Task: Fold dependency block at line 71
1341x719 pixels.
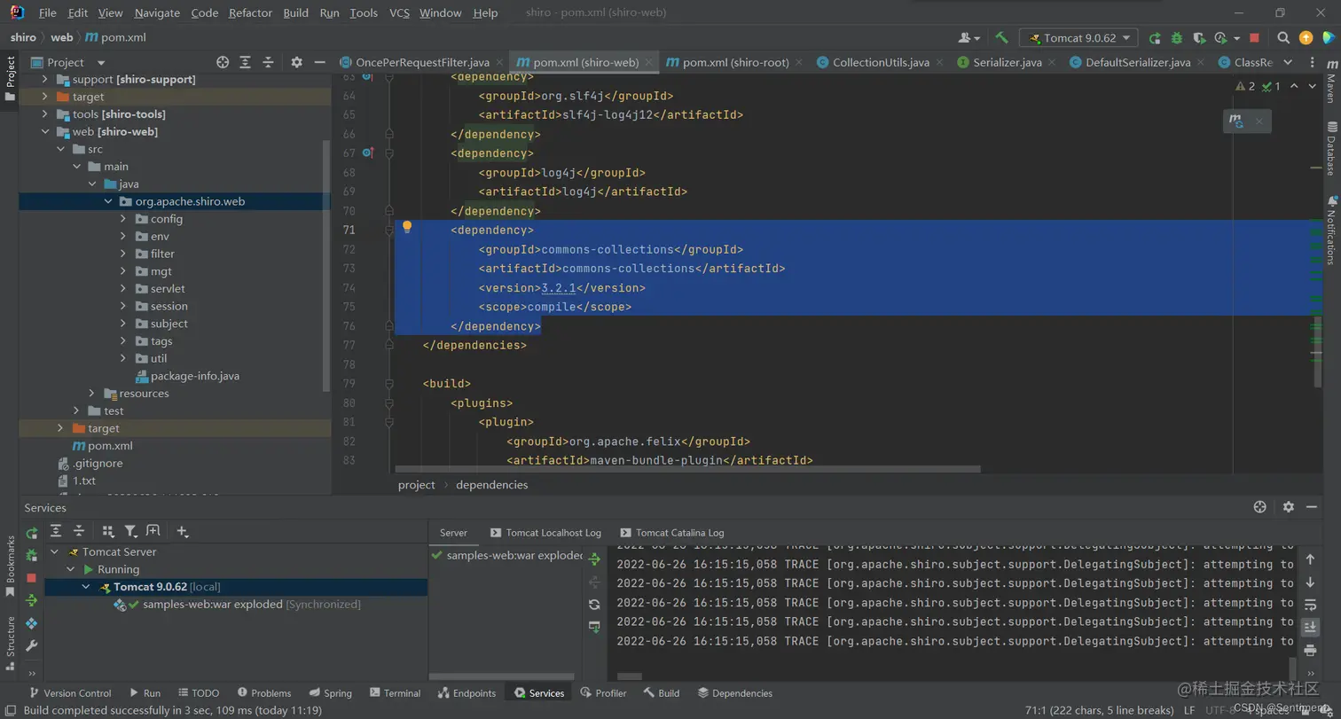Action: coord(389,230)
